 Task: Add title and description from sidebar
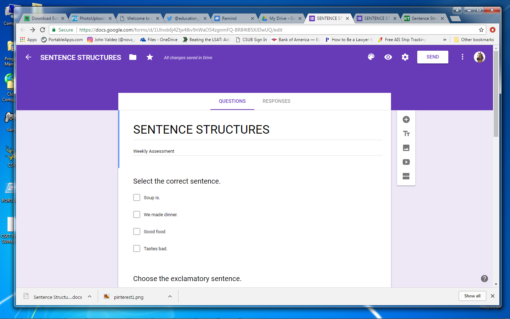(x=406, y=134)
